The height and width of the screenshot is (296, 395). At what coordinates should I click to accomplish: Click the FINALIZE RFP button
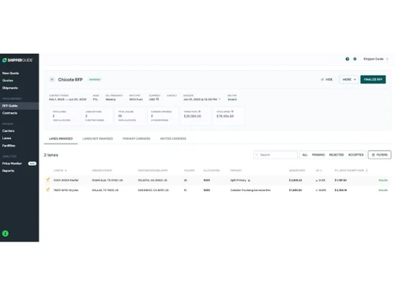pyautogui.click(x=373, y=80)
